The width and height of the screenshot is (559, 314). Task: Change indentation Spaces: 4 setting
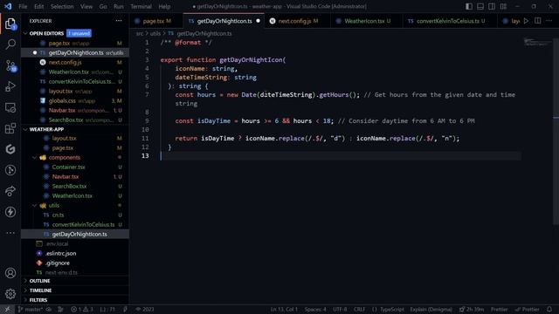point(315,310)
